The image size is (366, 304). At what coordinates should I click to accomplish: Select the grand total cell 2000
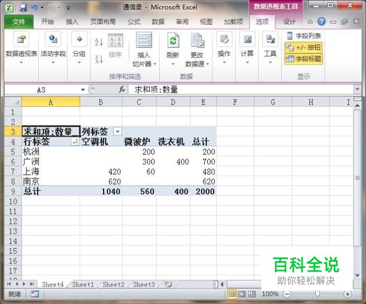[x=203, y=191]
